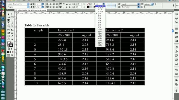The height and width of the screenshot is (100, 179).
Task: Open the 21.6 pt leading dropdown
Action: coord(42,7)
